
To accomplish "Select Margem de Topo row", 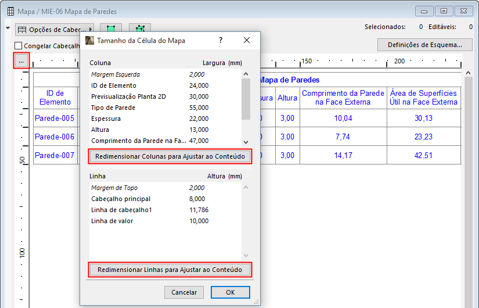I will [x=165, y=188].
